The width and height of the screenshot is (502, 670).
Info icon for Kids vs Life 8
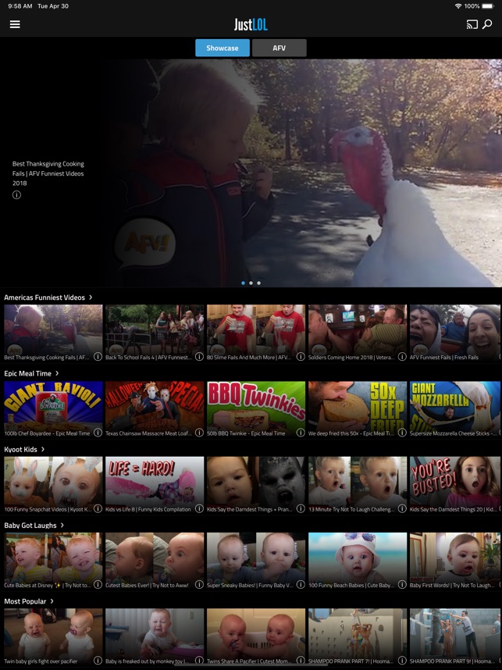pyautogui.click(x=199, y=508)
